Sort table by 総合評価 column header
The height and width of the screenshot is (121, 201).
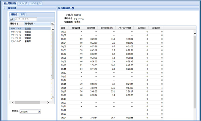(x=76, y=28)
